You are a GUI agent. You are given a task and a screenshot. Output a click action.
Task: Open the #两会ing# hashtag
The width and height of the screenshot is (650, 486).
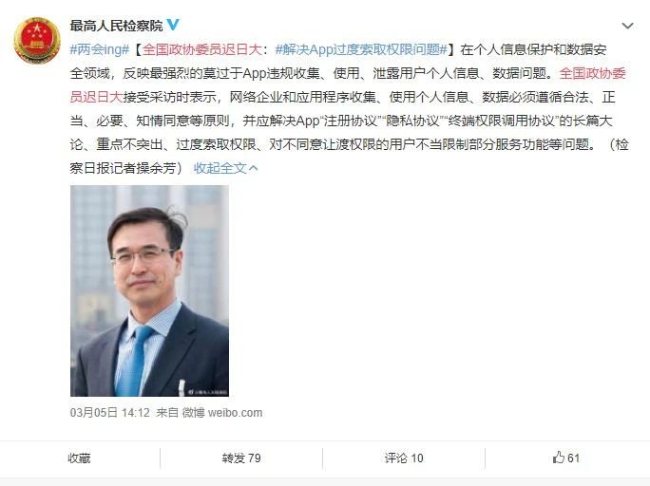click(x=100, y=49)
